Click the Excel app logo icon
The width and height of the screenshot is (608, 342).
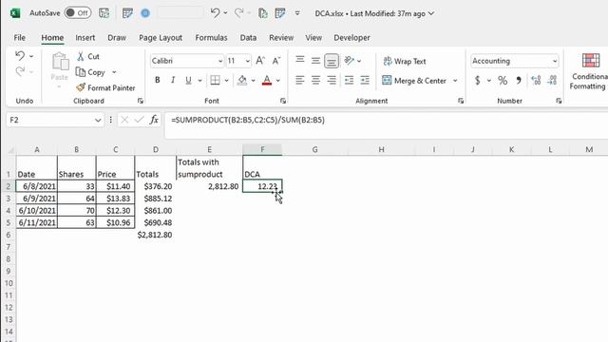pyautogui.click(x=15, y=13)
